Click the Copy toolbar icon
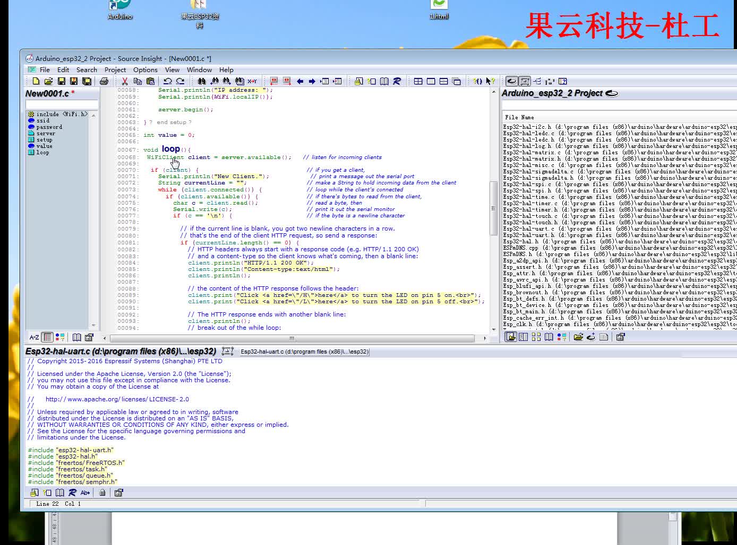 (138, 81)
